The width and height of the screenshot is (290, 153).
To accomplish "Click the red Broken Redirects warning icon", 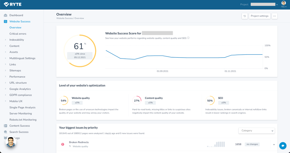I will pyautogui.click(x=63, y=144).
